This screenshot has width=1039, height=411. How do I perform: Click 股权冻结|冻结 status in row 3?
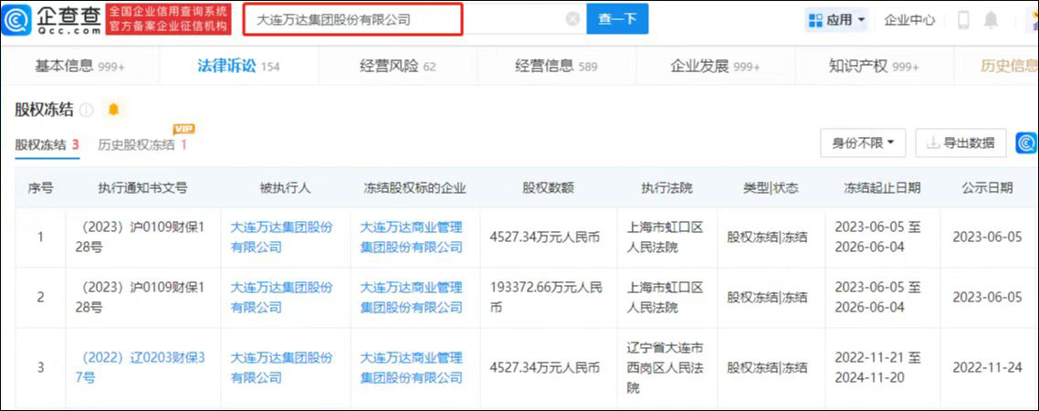[767, 367]
